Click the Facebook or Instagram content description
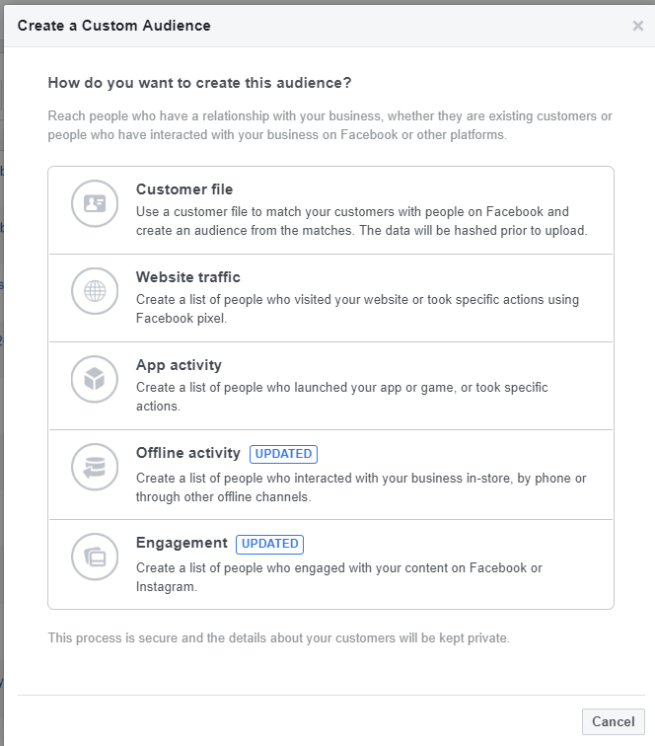The image size is (655, 746). tap(339, 577)
